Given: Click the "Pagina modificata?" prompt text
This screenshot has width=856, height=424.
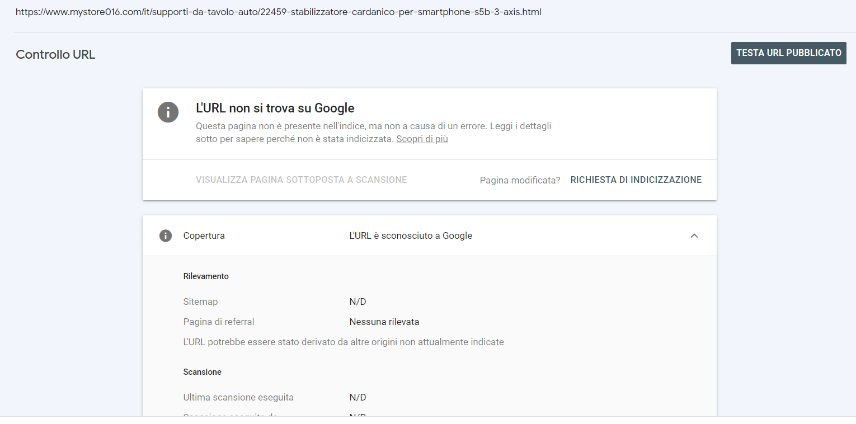Looking at the screenshot, I should (x=520, y=180).
